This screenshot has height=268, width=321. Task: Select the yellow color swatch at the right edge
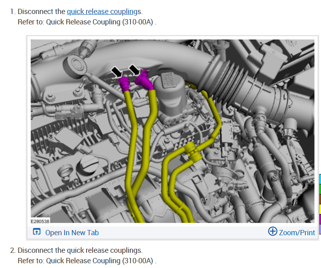(x=320, y=209)
